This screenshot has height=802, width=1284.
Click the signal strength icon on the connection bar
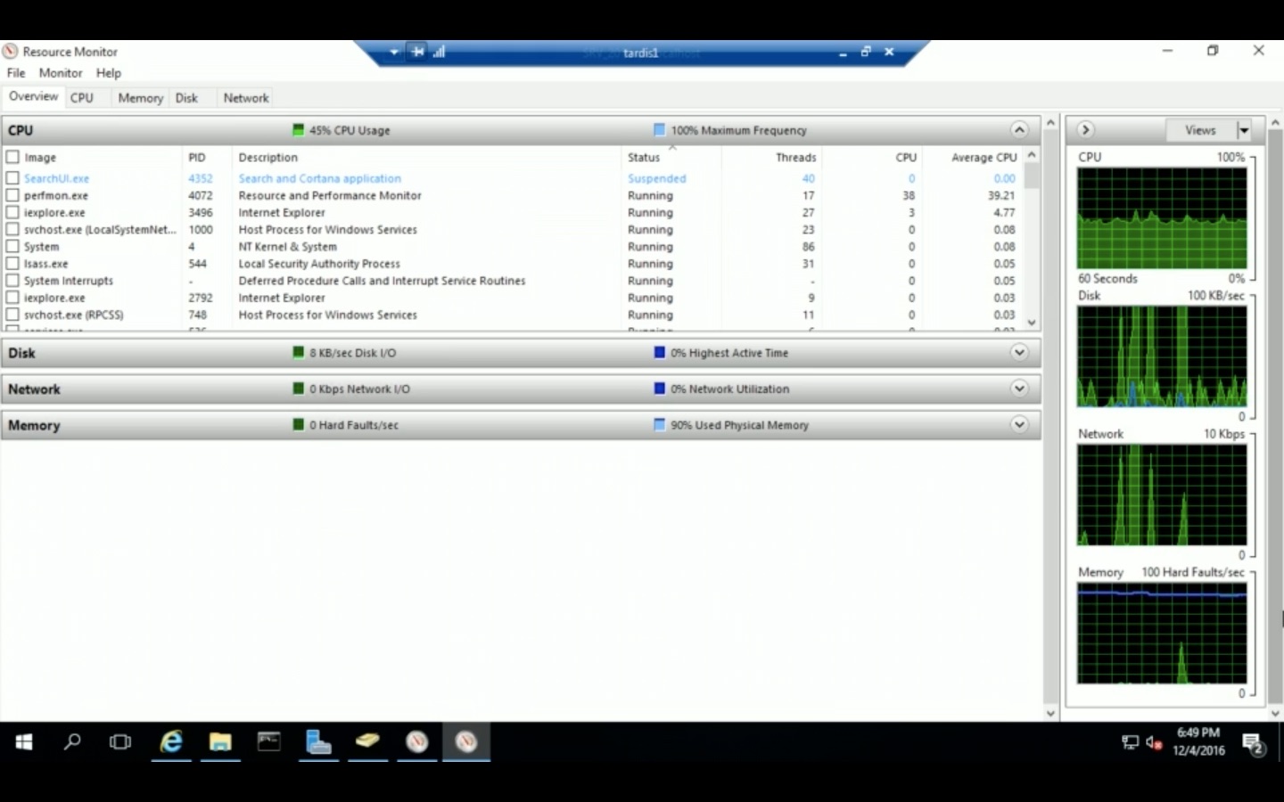(x=439, y=52)
